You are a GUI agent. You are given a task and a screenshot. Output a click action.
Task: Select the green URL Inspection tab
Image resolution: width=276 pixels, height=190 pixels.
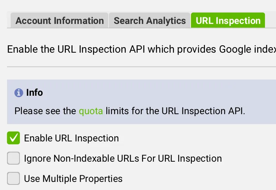click(x=228, y=21)
